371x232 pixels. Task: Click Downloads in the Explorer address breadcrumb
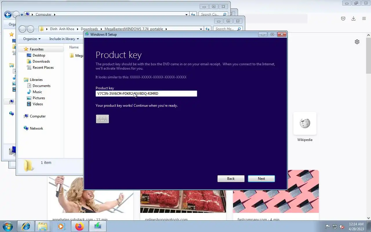89,29
